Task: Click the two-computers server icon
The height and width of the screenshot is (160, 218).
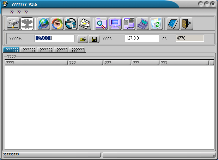Action: [129, 24]
